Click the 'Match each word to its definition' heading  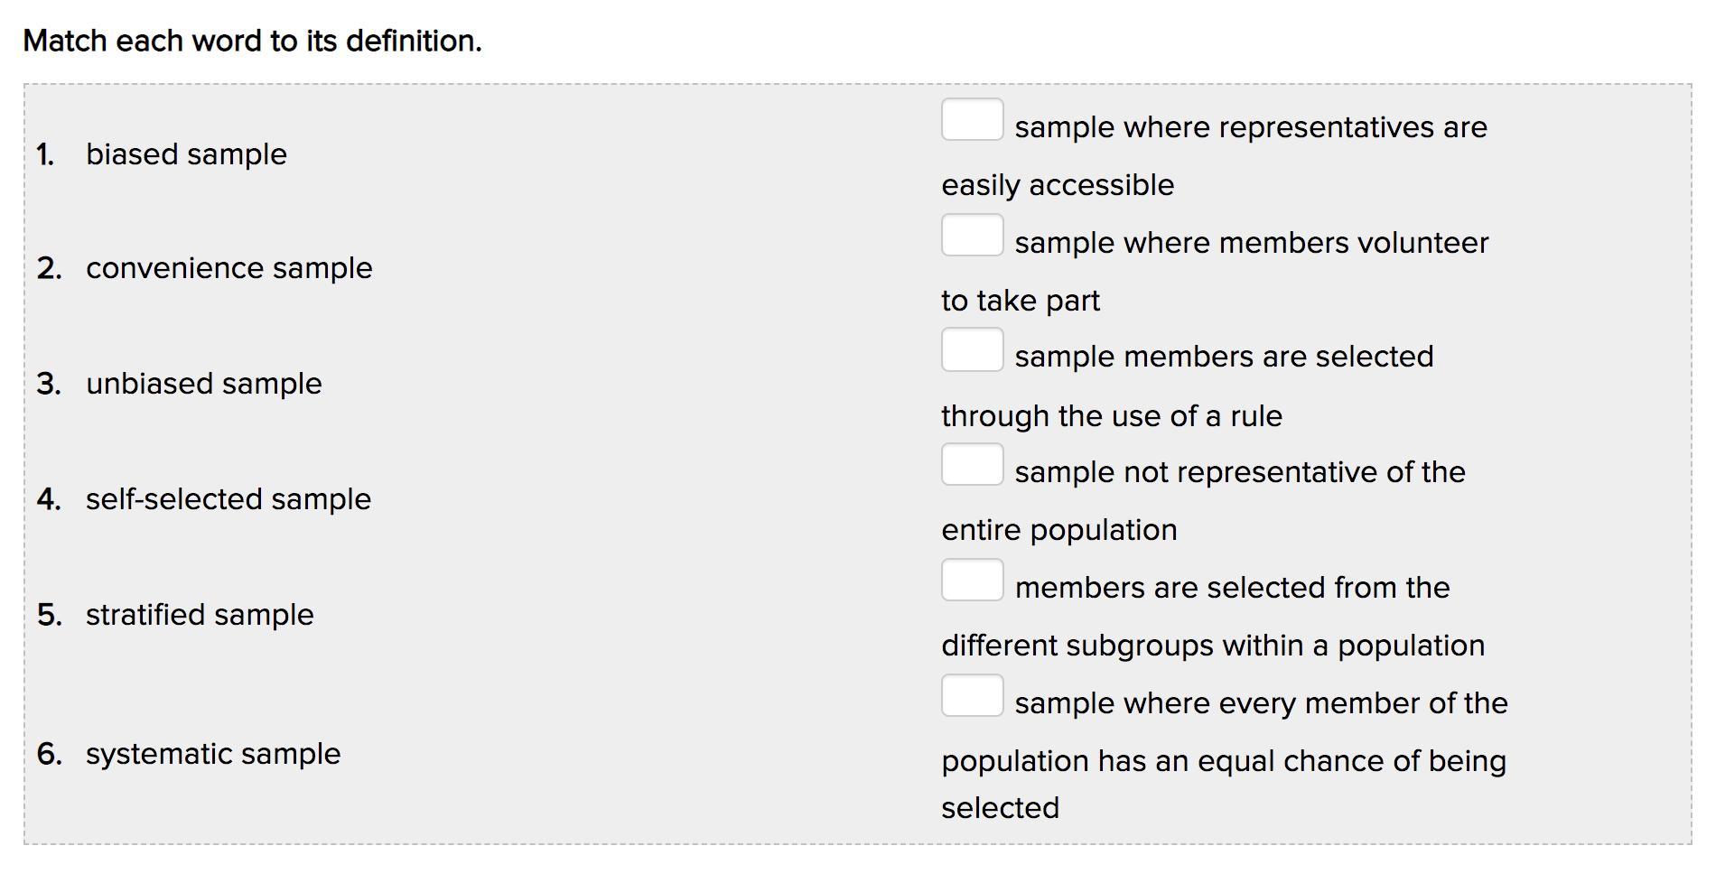pos(252,41)
